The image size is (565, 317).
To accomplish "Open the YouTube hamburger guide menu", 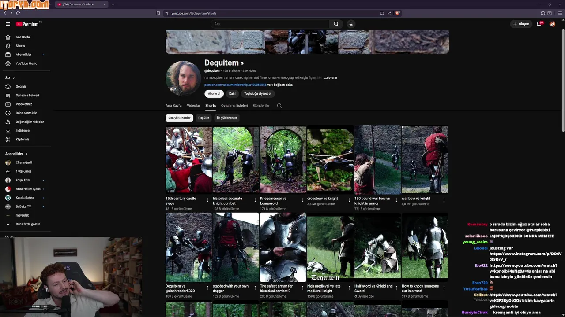I will [x=8, y=24].
